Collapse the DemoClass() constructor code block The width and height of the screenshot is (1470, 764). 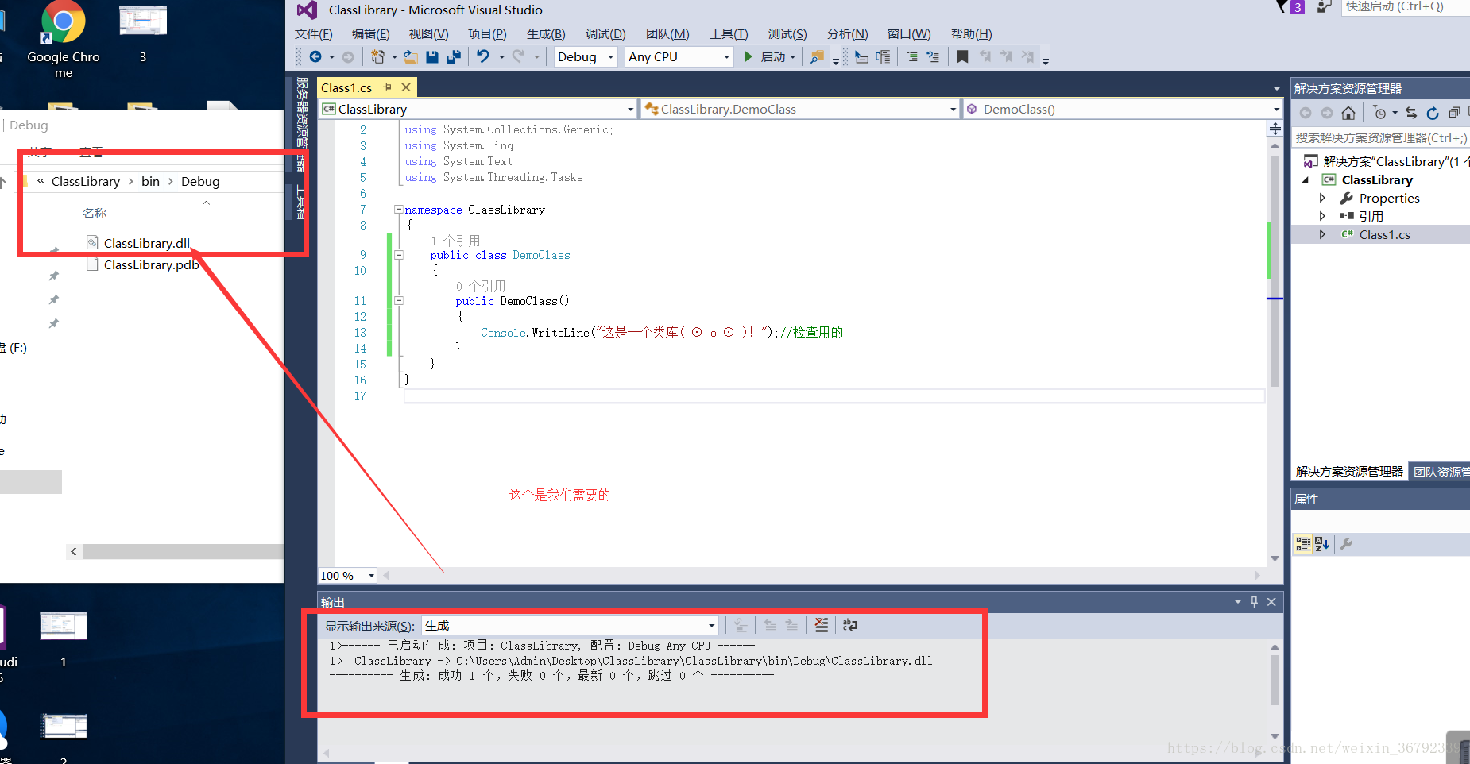pyautogui.click(x=399, y=301)
